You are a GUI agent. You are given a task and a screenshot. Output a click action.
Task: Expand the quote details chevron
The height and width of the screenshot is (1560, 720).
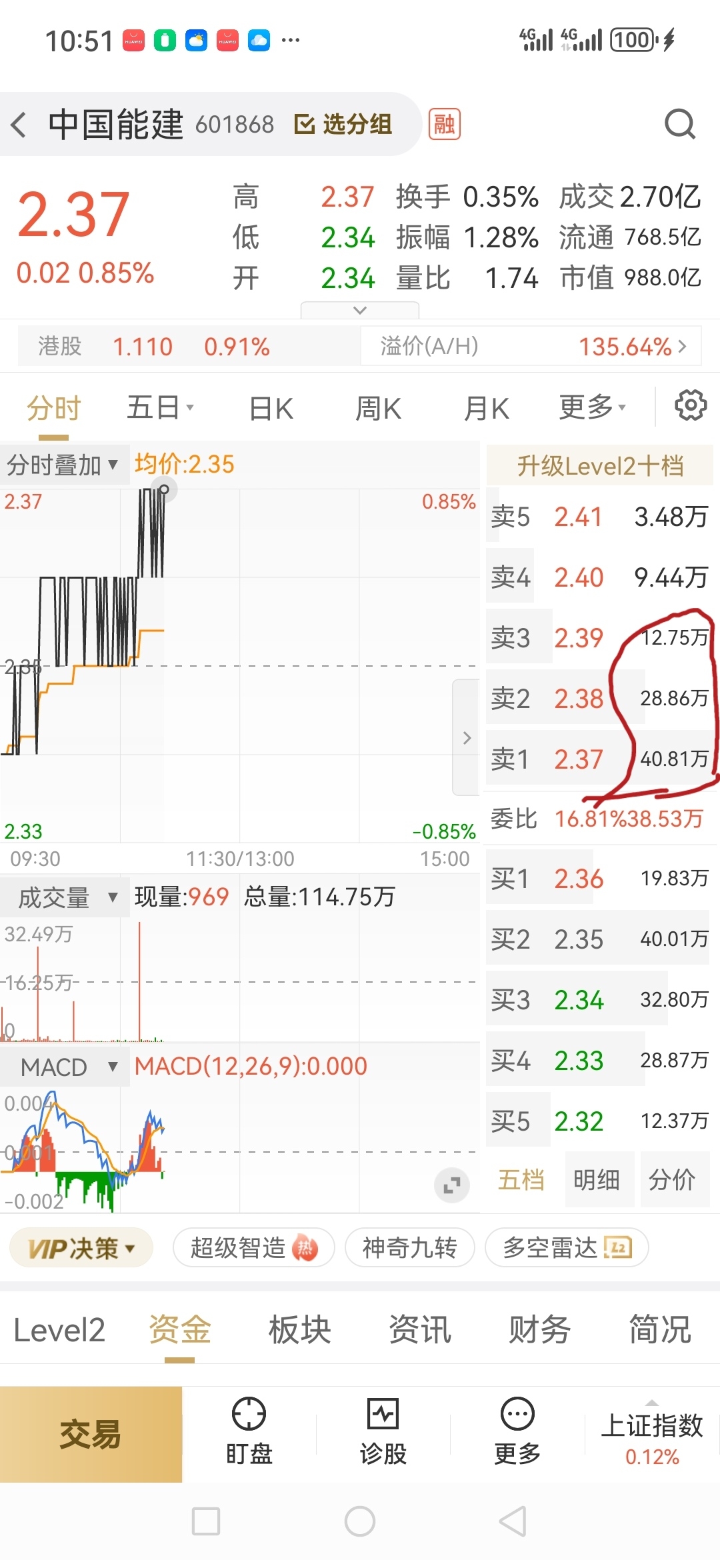coord(360,310)
